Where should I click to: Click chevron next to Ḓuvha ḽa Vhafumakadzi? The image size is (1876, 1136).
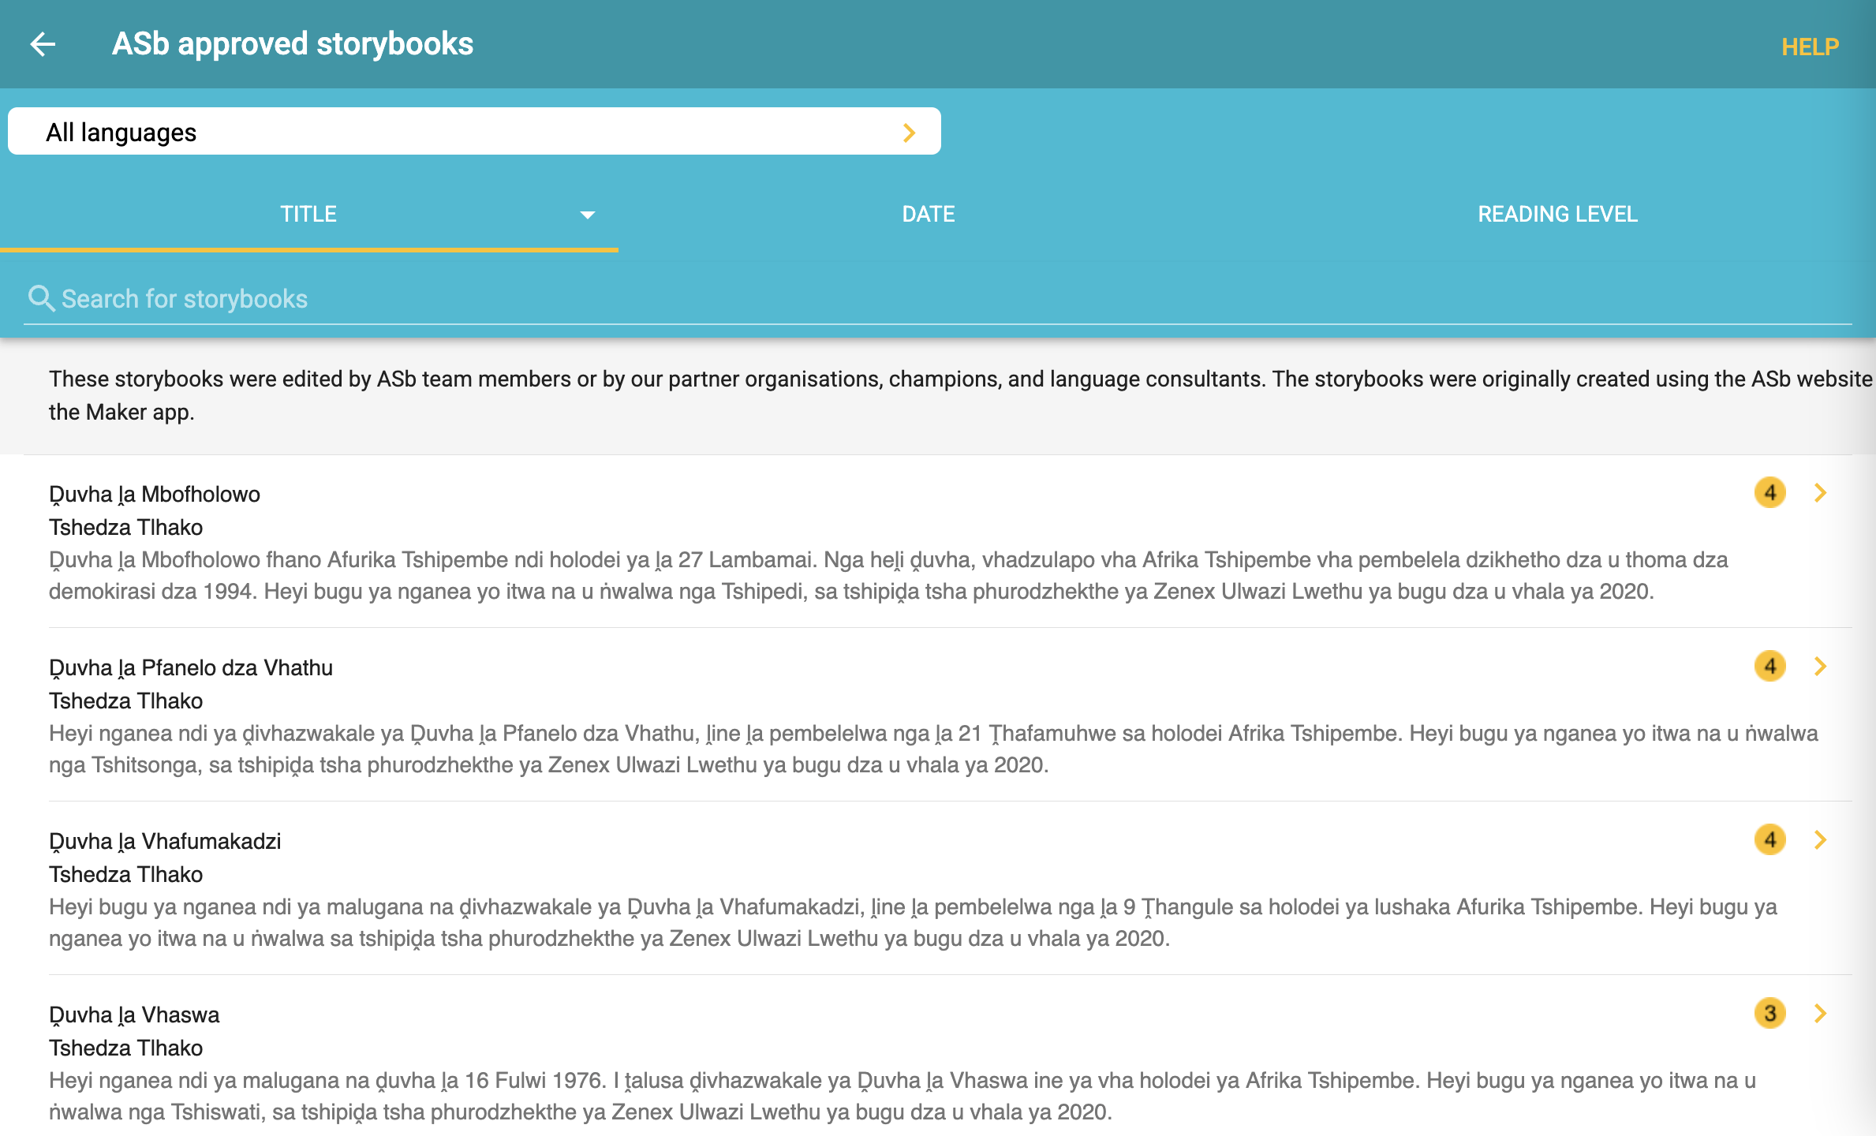point(1821,840)
